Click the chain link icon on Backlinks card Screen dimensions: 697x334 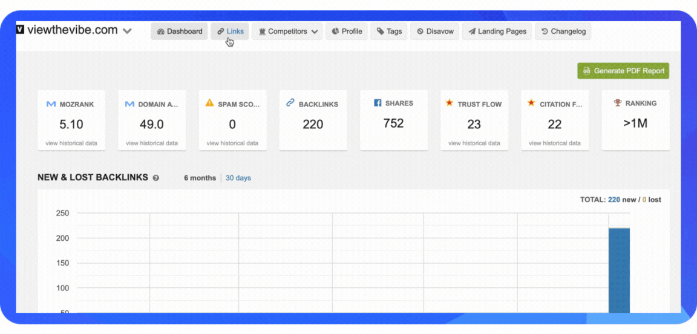point(290,103)
